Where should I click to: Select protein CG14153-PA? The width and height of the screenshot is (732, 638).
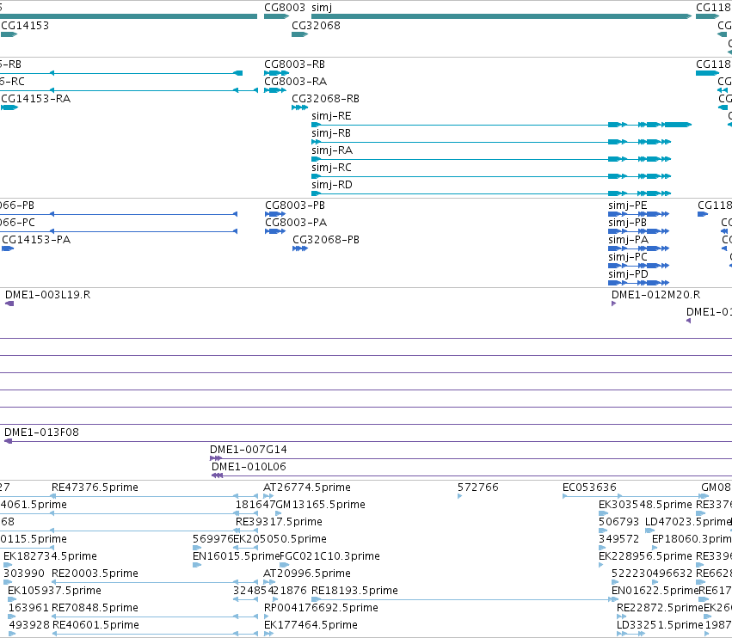(x=36, y=241)
